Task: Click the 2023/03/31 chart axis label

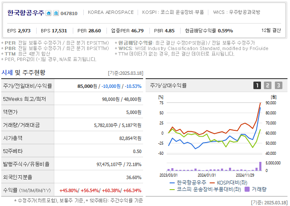Action: (x=168, y=175)
